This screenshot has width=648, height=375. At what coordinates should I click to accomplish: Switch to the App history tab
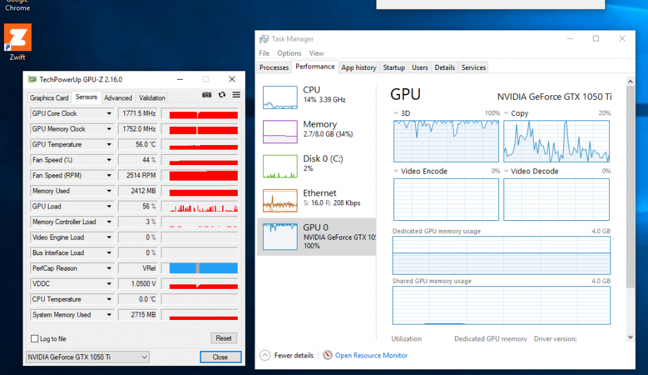pos(359,67)
